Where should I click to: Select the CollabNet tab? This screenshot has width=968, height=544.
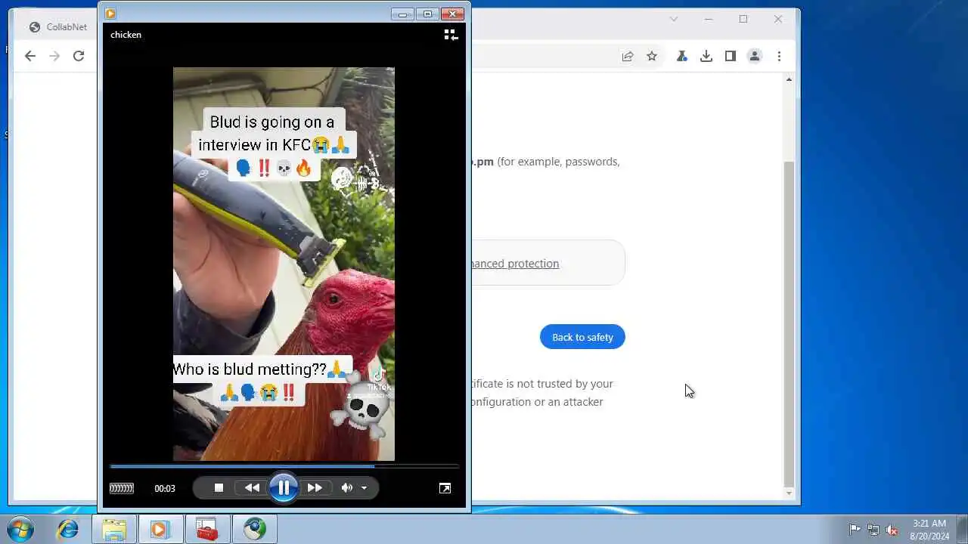(59, 27)
